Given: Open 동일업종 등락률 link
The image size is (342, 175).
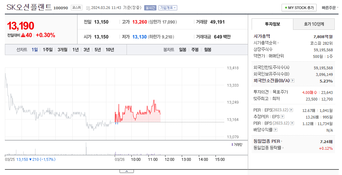Looking at the screenshot, I should pos(269,148).
